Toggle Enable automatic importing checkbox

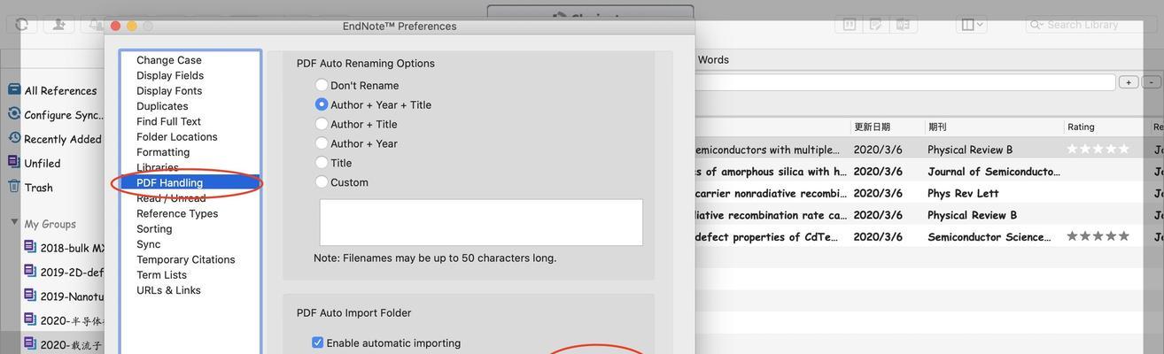click(318, 342)
